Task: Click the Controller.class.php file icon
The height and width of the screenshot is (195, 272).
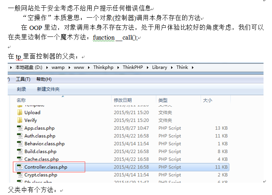Action: click(20, 167)
